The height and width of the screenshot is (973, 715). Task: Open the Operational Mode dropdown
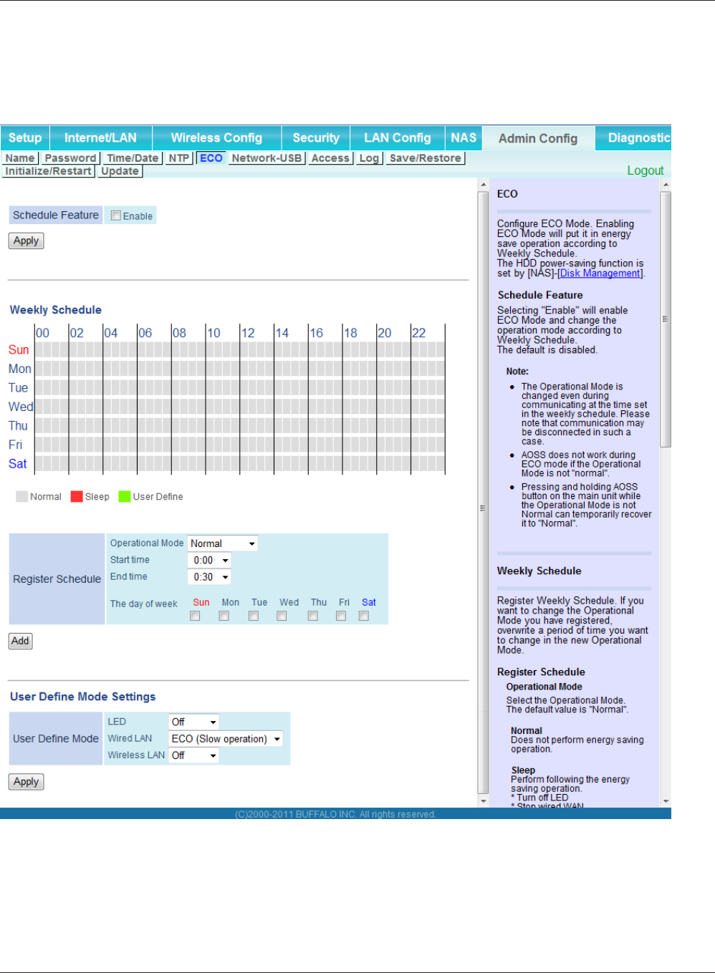(222, 543)
